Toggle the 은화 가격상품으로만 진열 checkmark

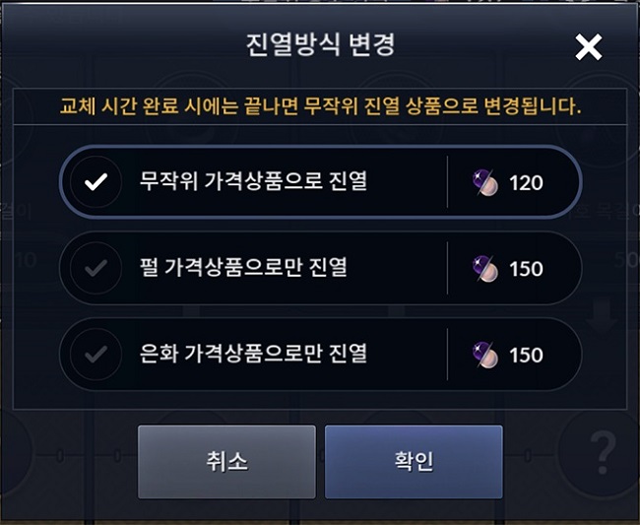96,354
